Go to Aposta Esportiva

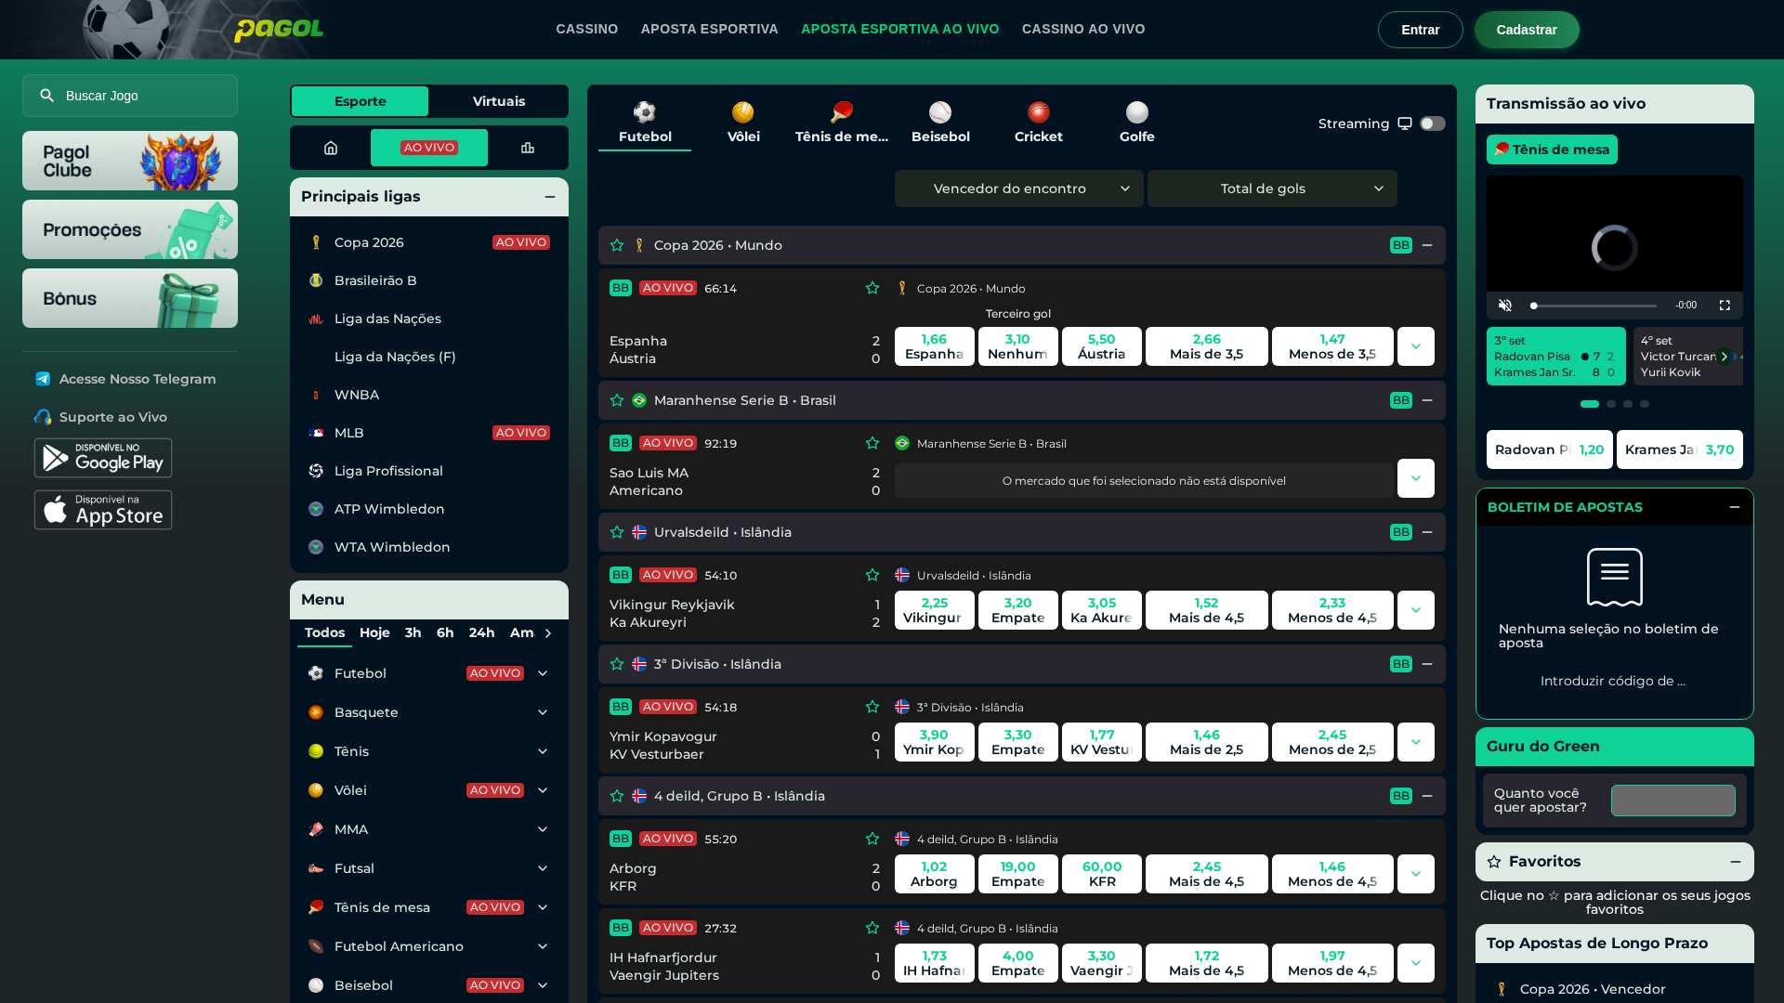pos(710,30)
